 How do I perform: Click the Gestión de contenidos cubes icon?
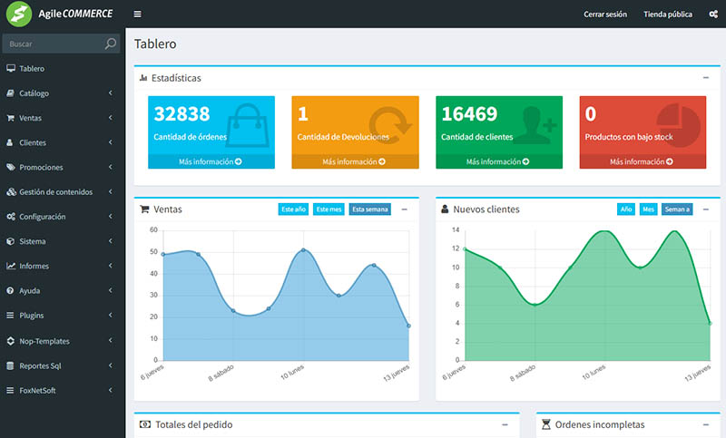pos(11,192)
